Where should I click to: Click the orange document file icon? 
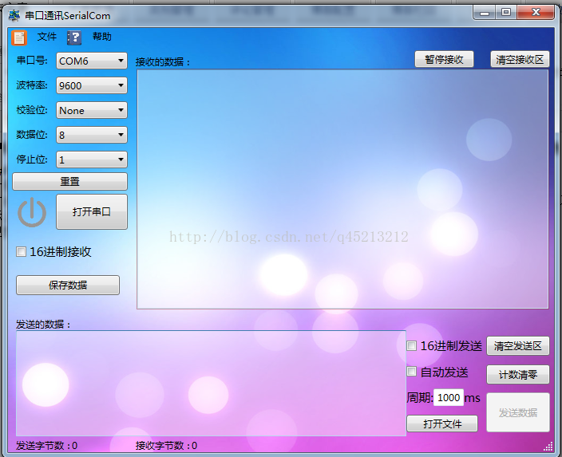tap(19, 37)
